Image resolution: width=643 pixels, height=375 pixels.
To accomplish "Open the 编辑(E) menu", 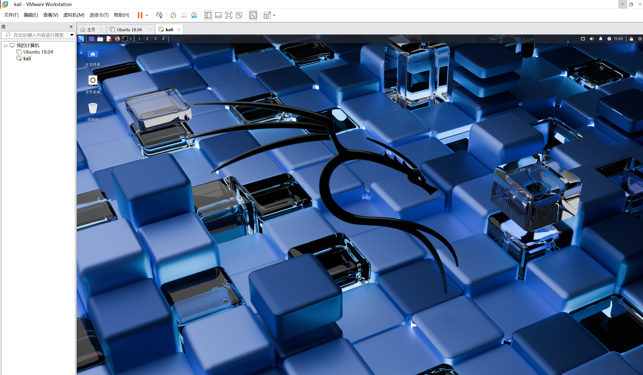I will click(31, 15).
